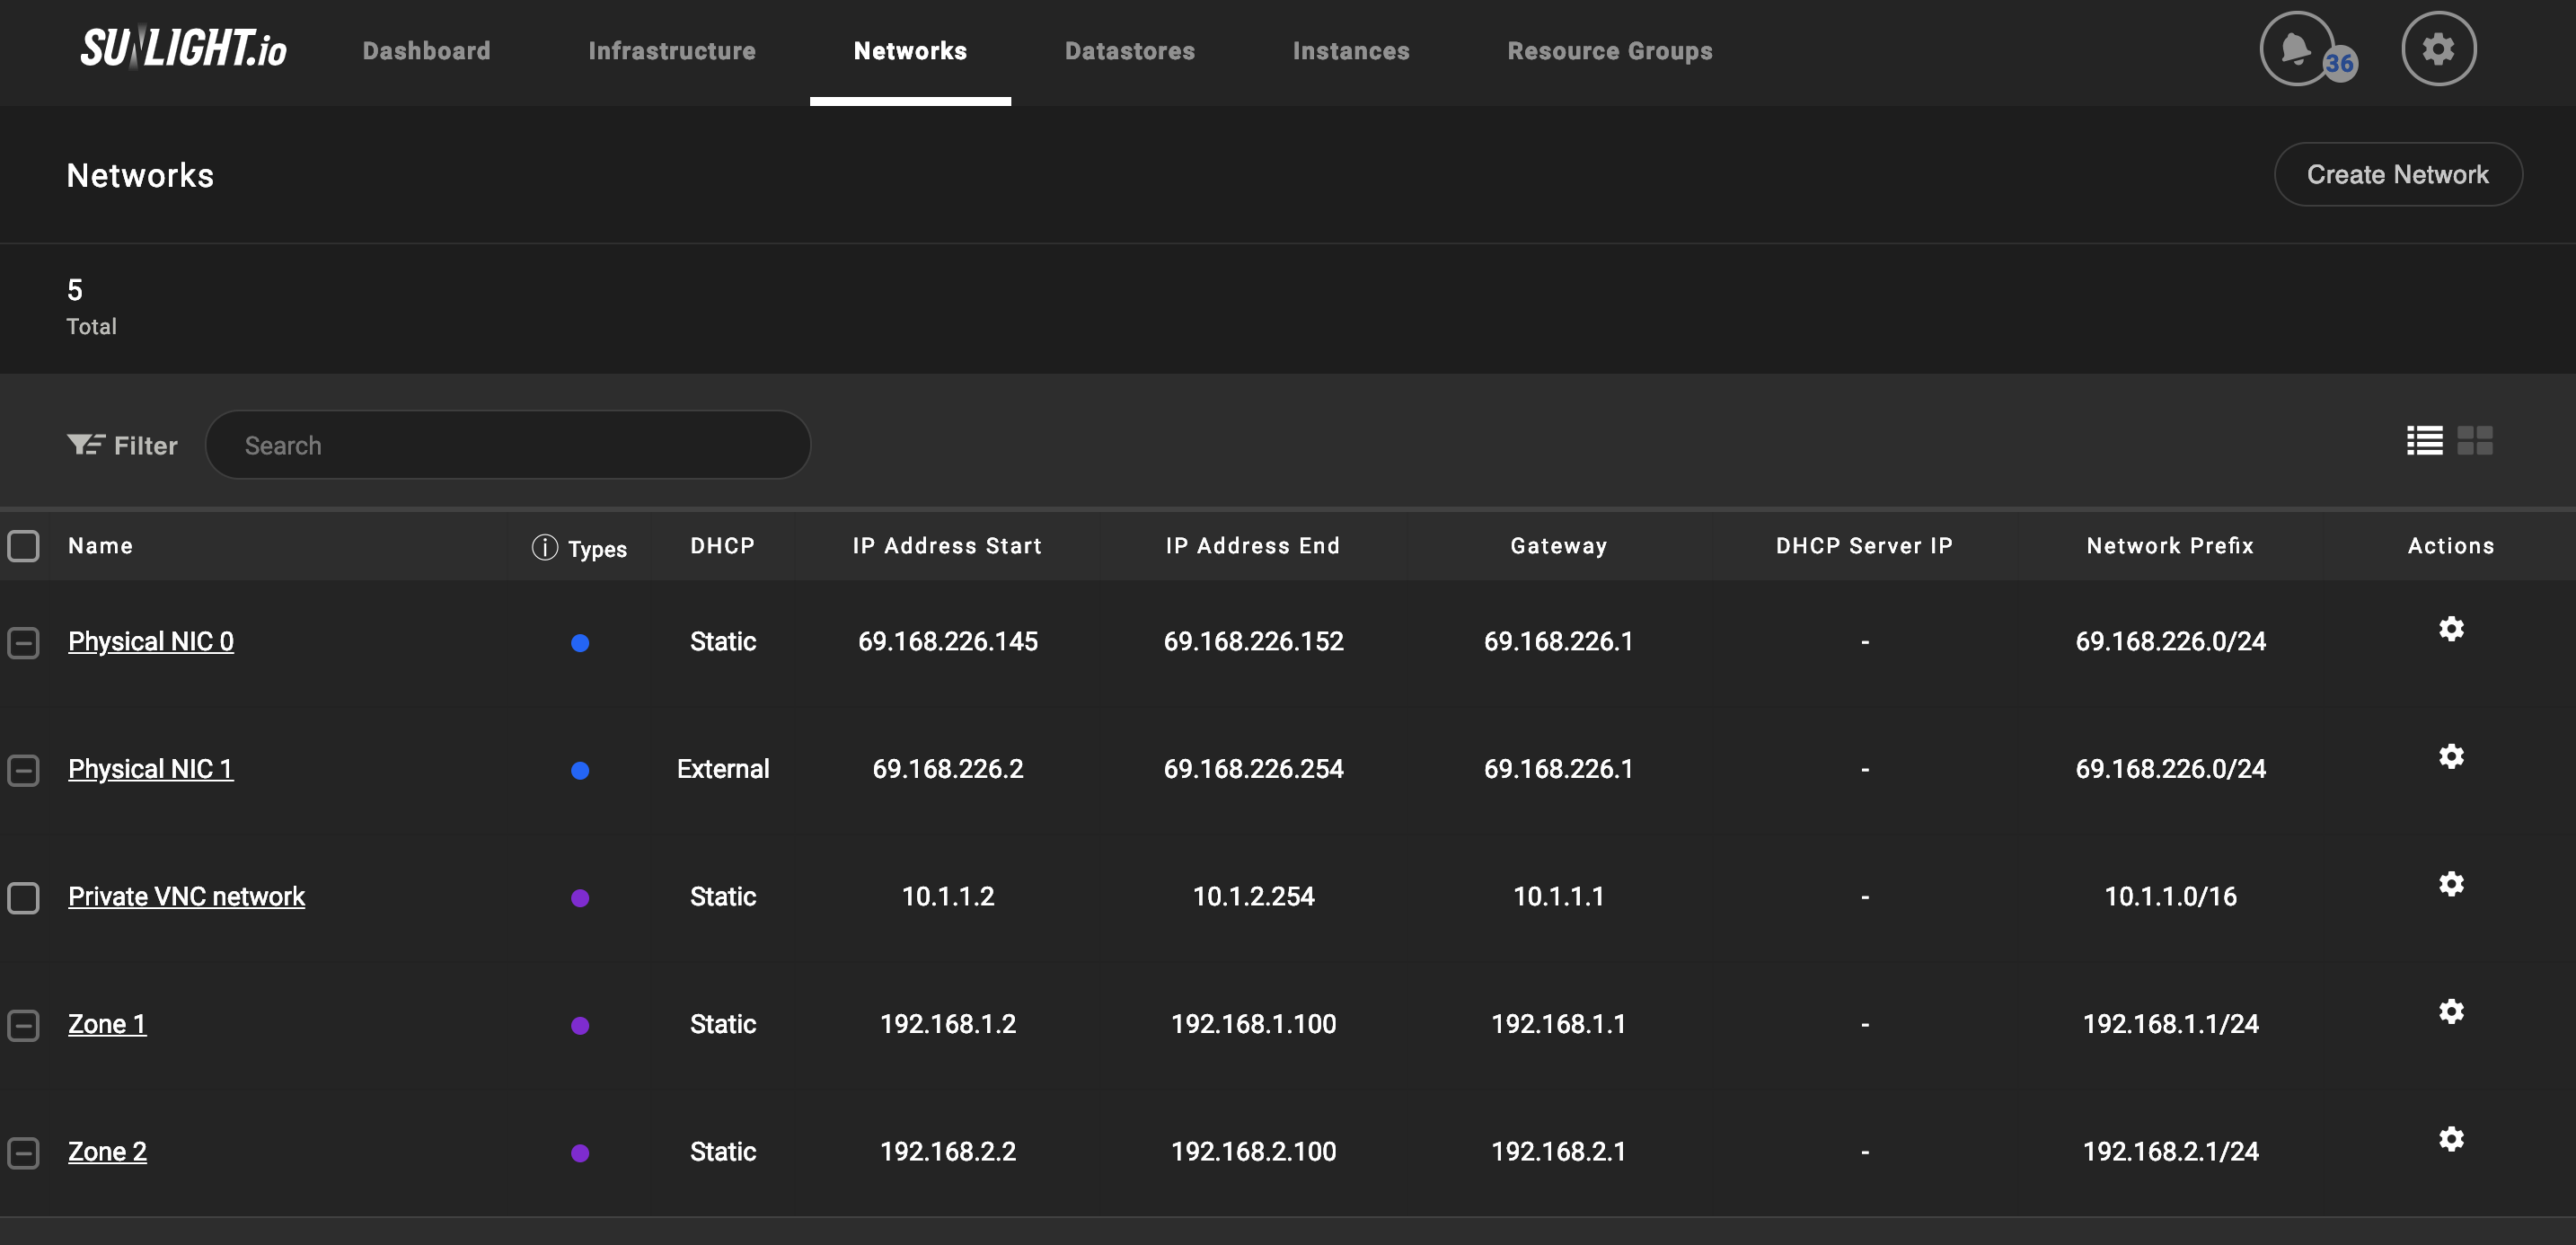The image size is (2576, 1245).
Task: Click the Sunlight.io logo
Action: 183,48
